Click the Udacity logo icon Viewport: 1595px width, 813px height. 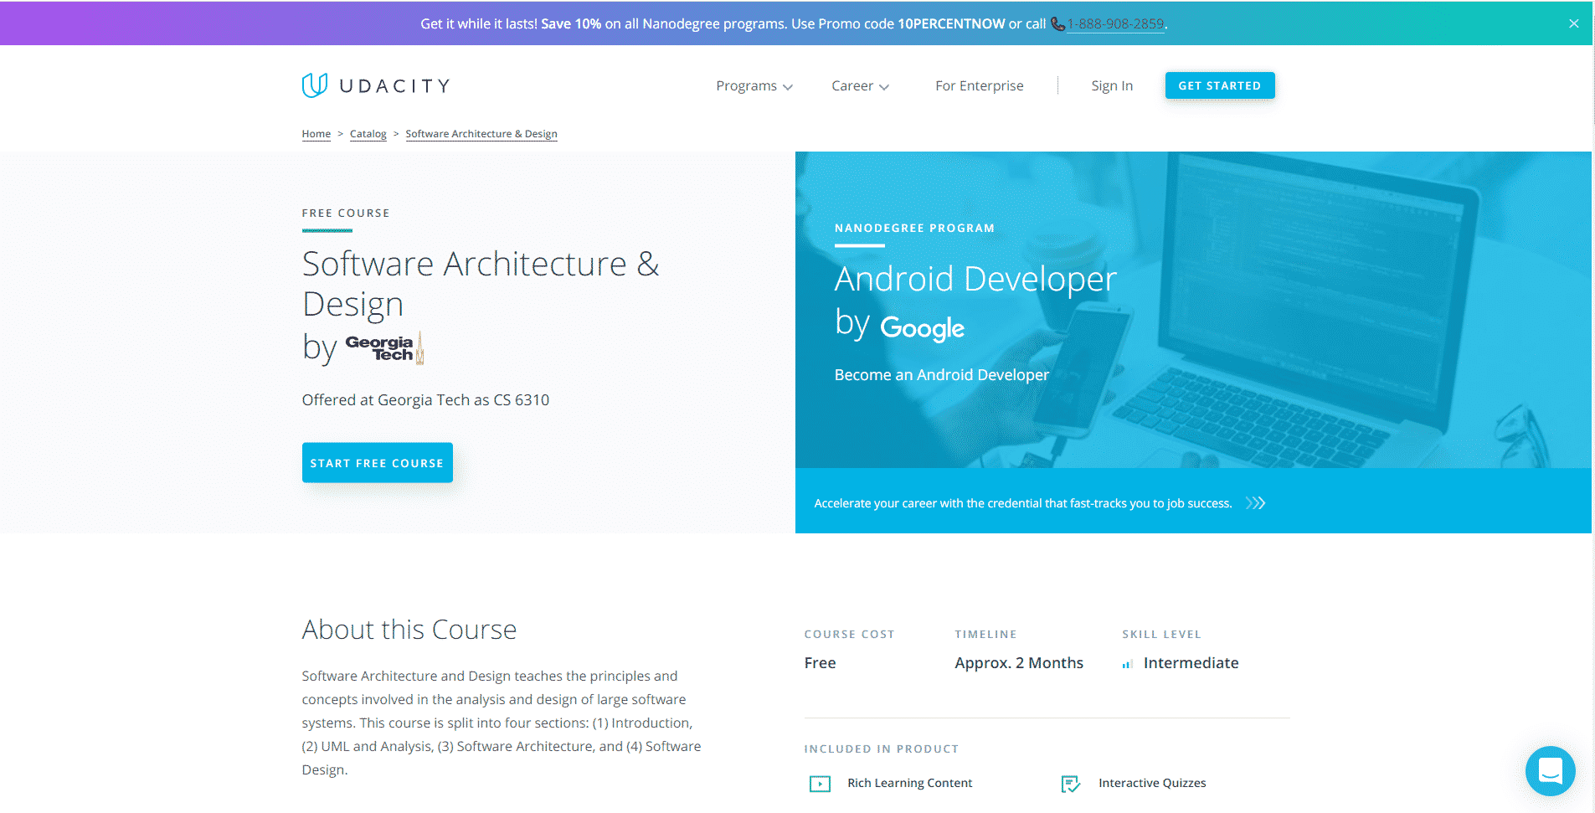tap(315, 85)
